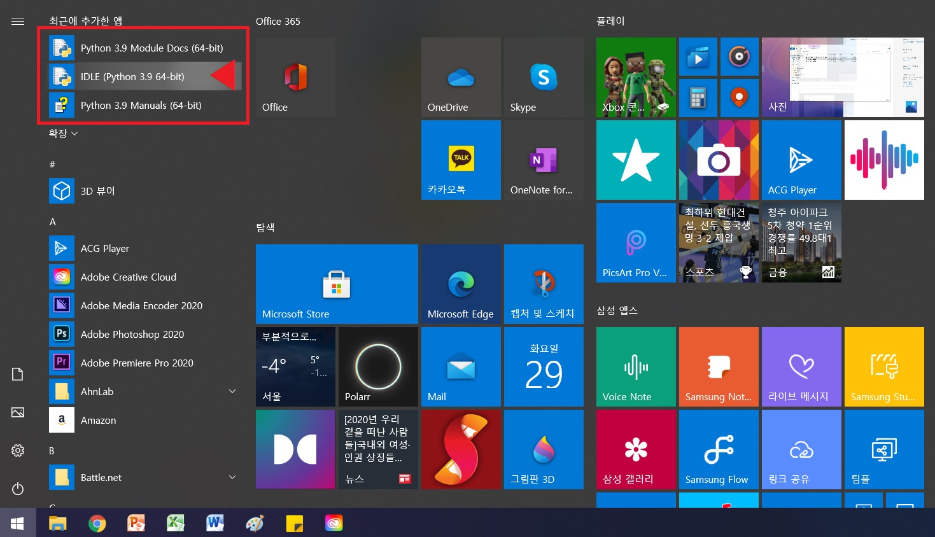Open the 뉴스 live tile
This screenshot has width=935, height=537.
(x=378, y=449)
